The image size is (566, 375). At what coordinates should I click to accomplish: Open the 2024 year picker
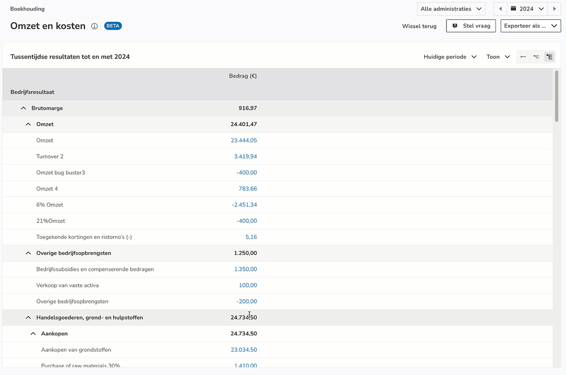click(x=527, y=9)
